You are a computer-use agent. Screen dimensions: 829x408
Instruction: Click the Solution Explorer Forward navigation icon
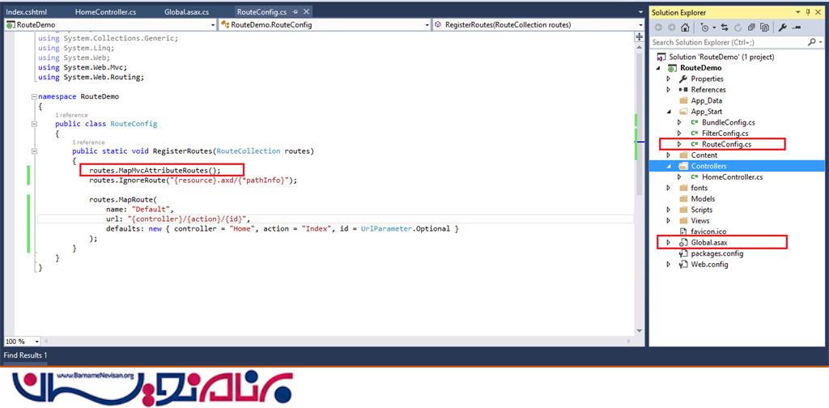[x=671, y=28]
